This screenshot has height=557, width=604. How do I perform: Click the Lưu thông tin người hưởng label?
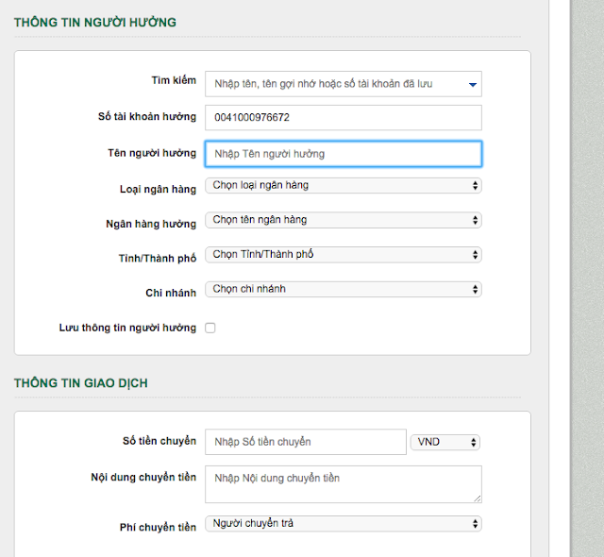pos(127,329)
